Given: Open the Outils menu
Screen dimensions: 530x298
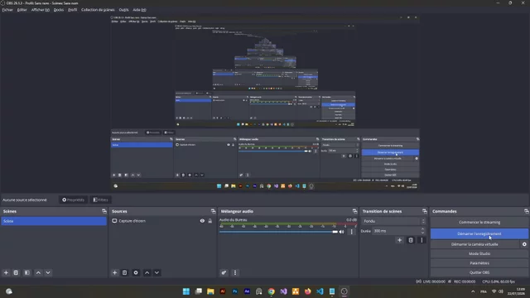Looking at the screenshot, I should [x=123, y=10].
